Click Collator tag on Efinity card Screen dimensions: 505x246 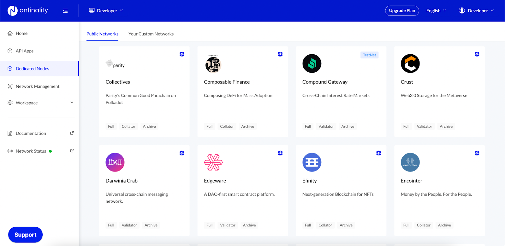(325, 225)
